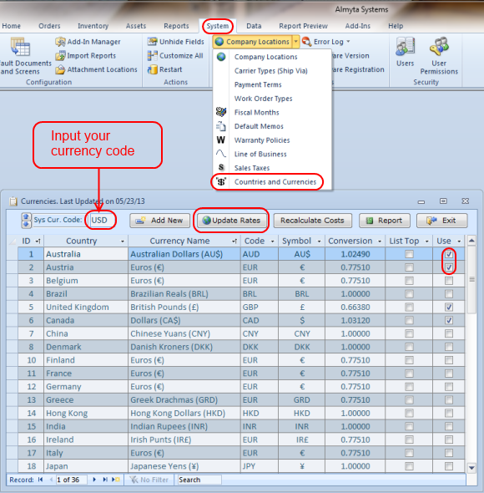Uncheck Use checkbox for Austria

[449, 267]
